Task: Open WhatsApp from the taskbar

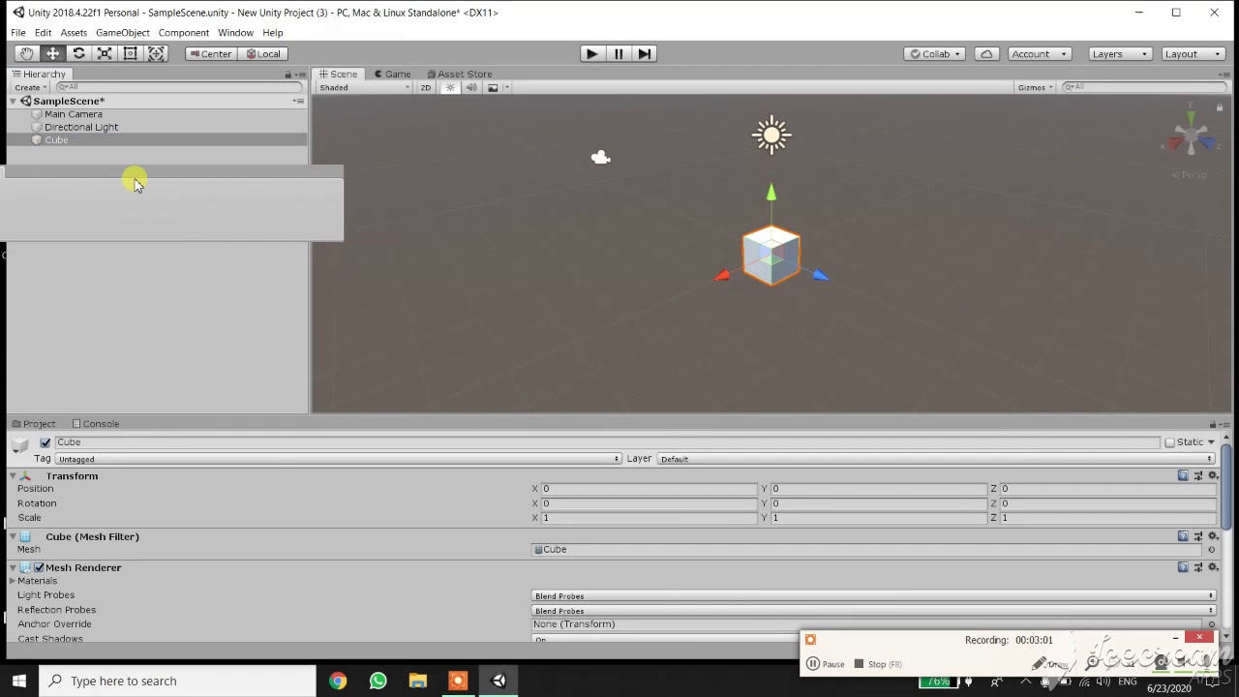Action: [378, 681]
